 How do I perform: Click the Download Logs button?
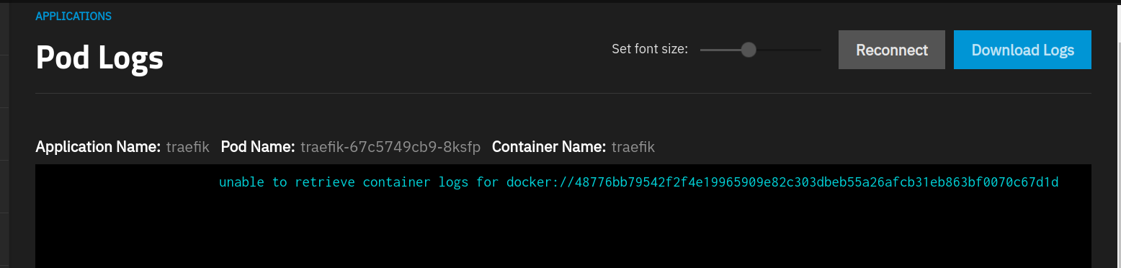[x=1022, y=50]
